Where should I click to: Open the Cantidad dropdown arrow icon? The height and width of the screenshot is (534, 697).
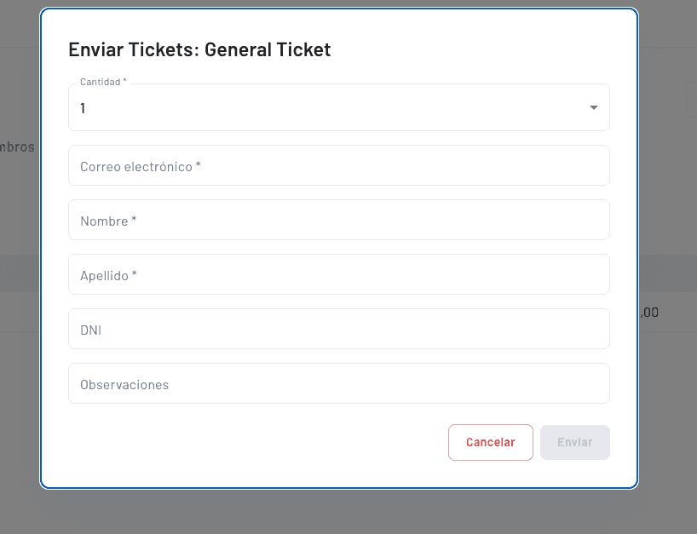click(x=593, y=107)
